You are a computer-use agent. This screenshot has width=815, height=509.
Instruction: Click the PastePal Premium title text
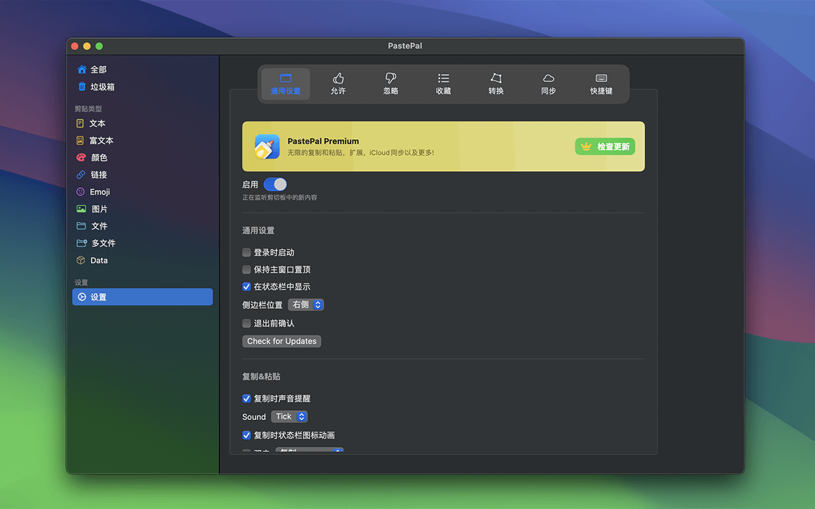pyautogui.click(x=323, y=141)
